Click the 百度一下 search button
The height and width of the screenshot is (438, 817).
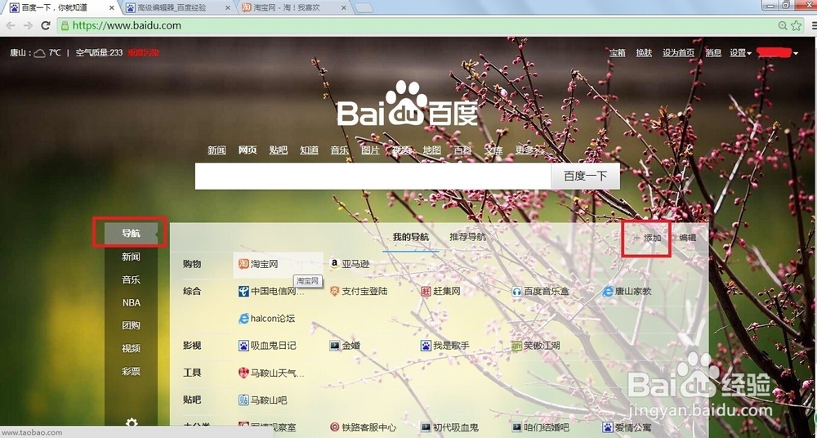pyautogui.click(x=586, y=177)
